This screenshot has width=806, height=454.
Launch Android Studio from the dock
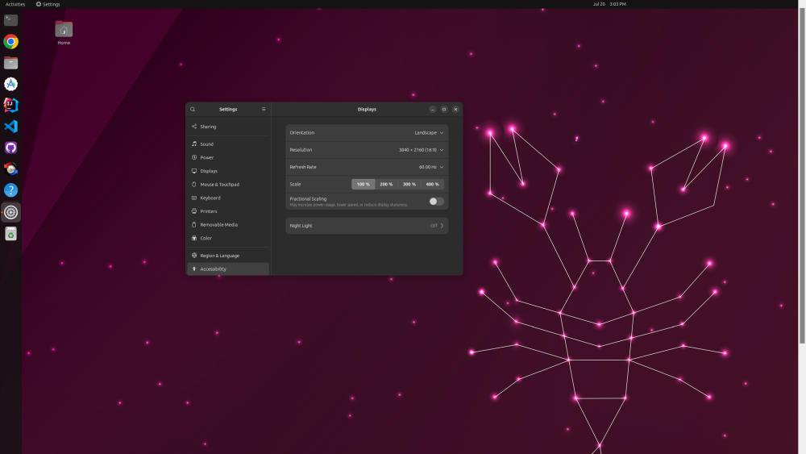tap(10, 84)
